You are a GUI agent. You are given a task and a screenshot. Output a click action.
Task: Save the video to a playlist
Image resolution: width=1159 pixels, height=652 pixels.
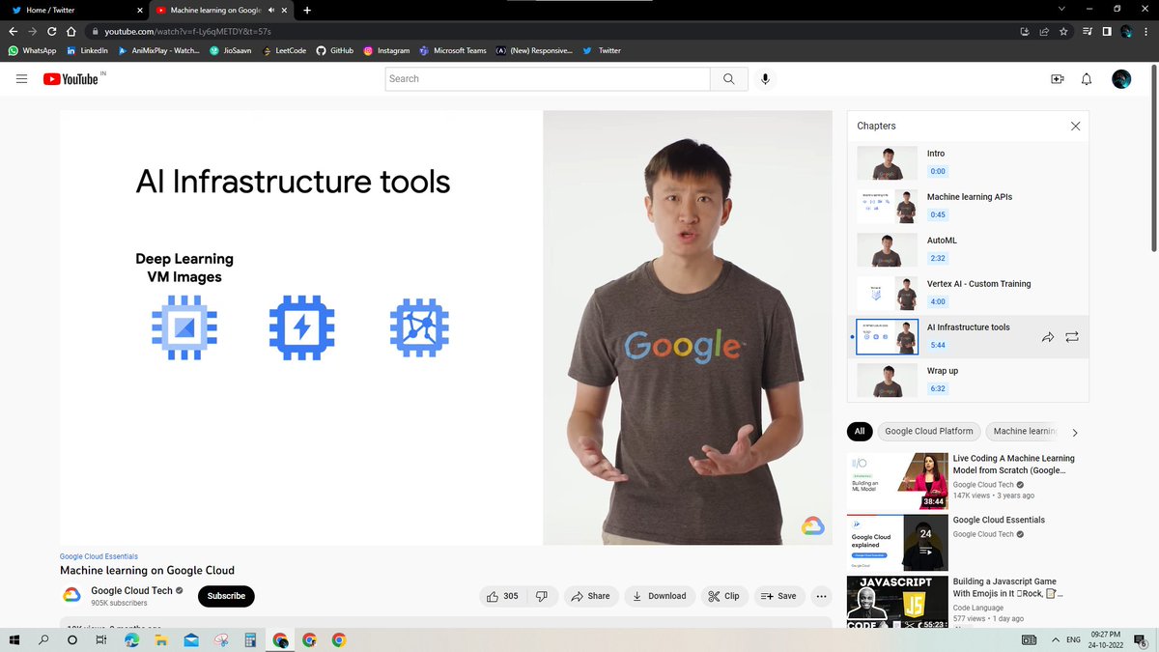778,596
